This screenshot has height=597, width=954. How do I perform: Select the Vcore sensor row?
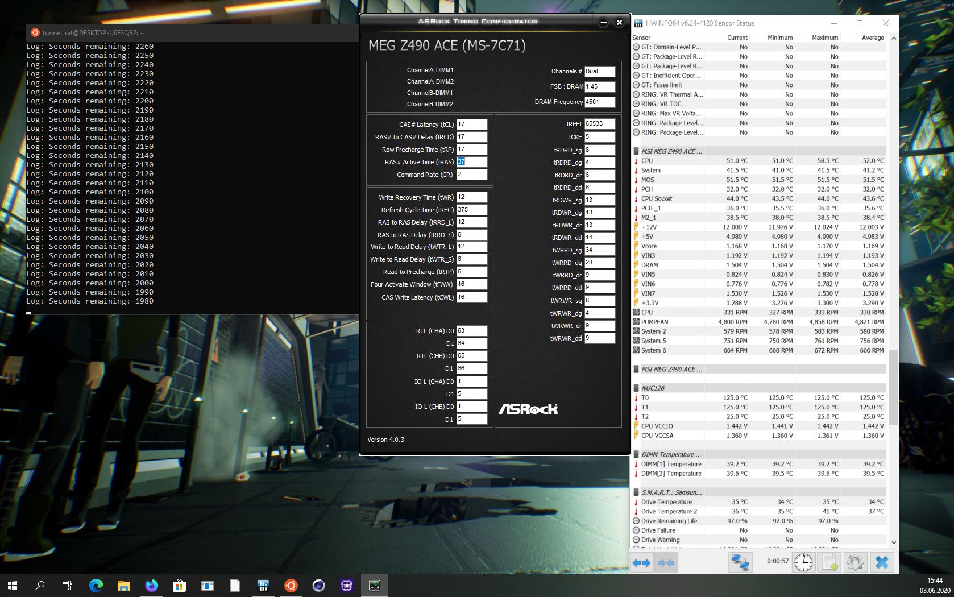(x=759, y=246)
